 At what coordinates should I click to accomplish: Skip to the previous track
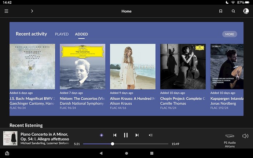pos(115,135)
